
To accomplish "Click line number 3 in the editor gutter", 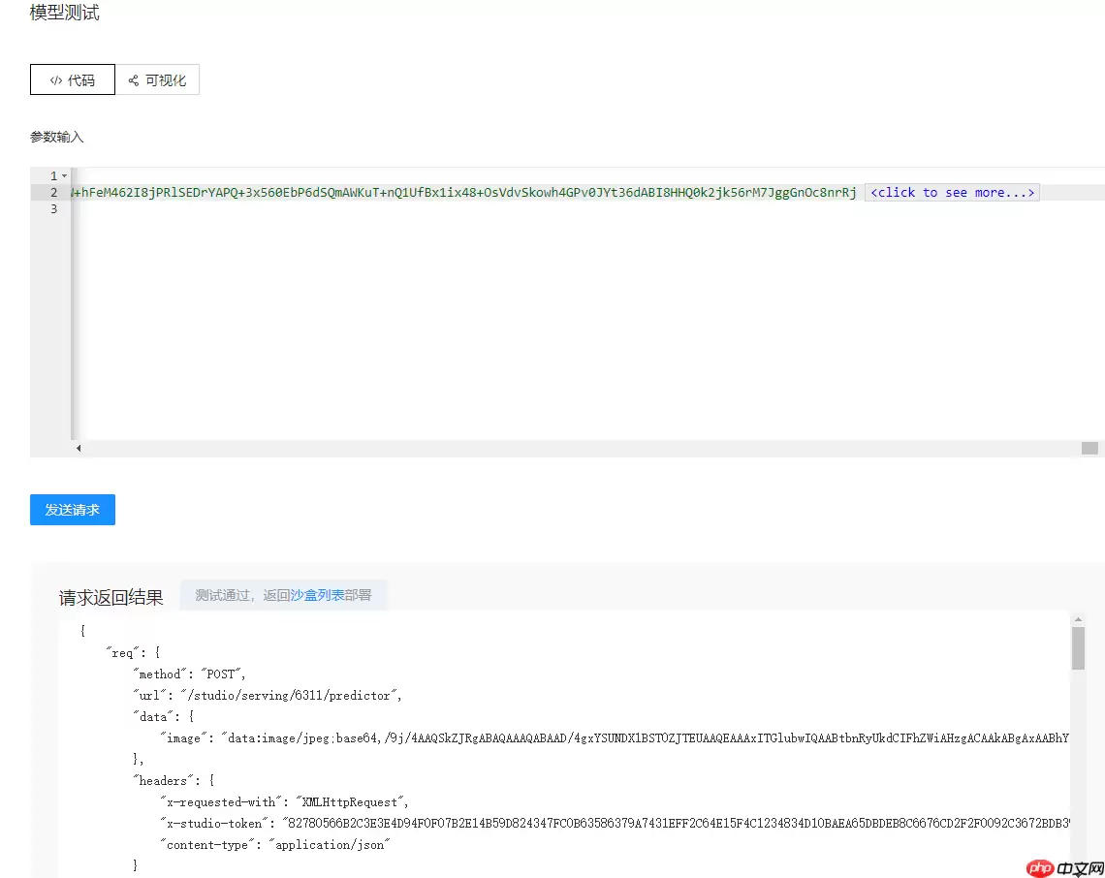I will pyautogui.click(x=54, y=209).
